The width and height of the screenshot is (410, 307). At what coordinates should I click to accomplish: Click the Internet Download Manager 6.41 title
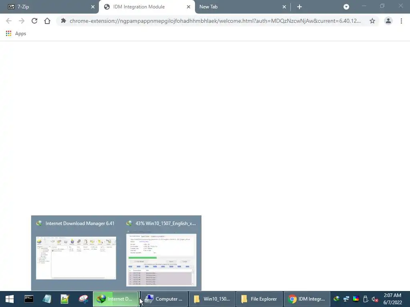tap(80, 223)
